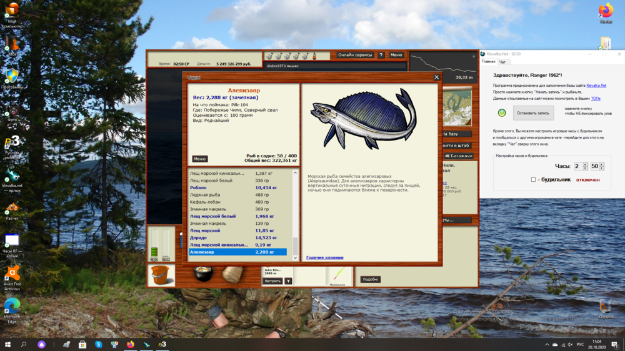625x351 pixels.
Task: Decrease the hours value in Klevalka clock
Action: (585, 169)
